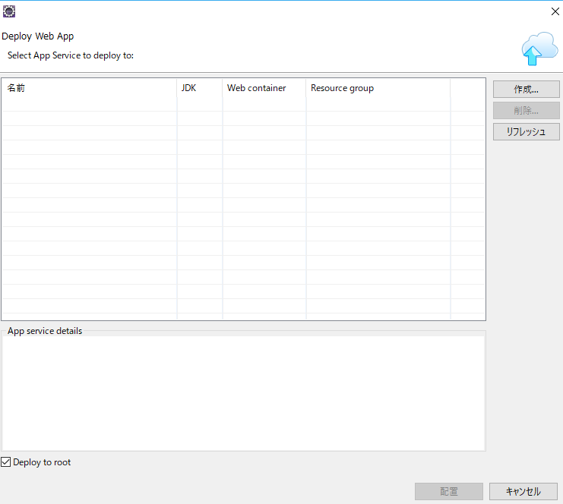Click the 削除... (Delete) button
Viewport: 563px width, 504px height.
click(526, 111)
